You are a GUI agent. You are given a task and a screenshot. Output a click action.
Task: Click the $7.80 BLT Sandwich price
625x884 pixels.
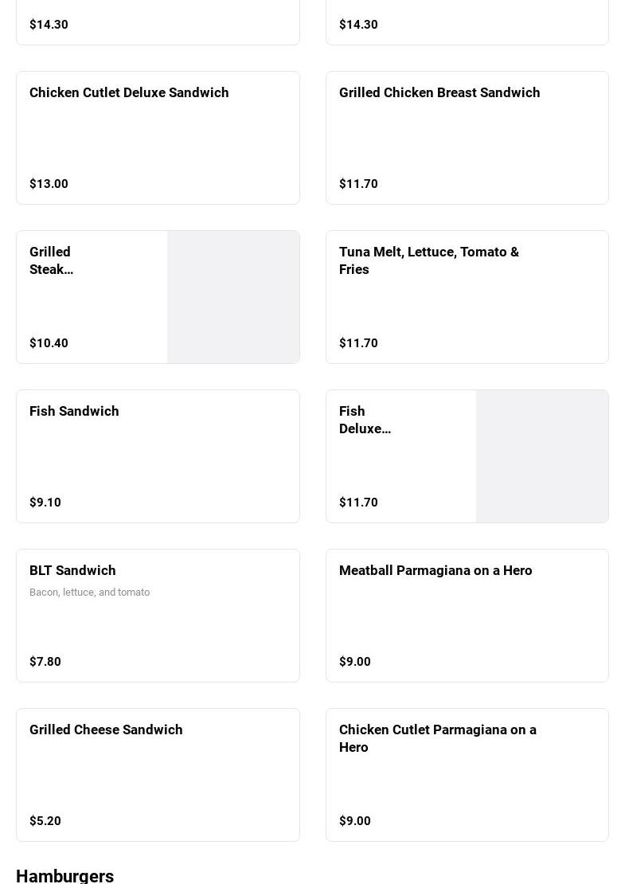pyautogui.click(x=45, y=662)
